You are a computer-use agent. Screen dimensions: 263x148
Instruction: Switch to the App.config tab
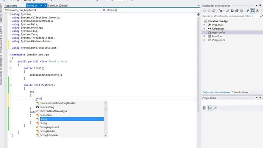(x=11, y=5)
